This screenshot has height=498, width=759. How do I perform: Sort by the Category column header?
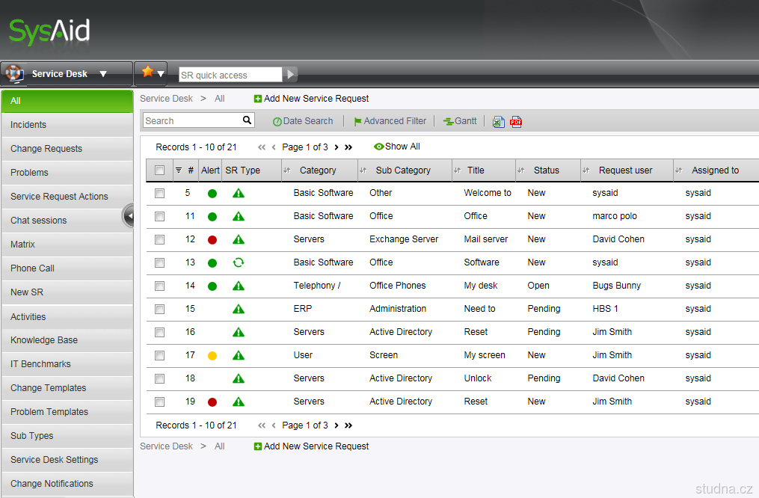click(x=318, y=170)
